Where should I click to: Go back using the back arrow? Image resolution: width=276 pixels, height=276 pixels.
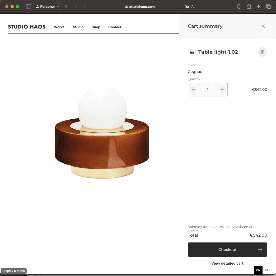point(66,7)
